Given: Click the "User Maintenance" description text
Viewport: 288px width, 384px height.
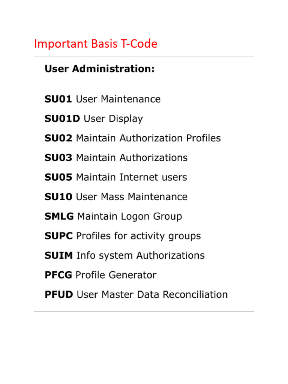Looking at the screenshot, I should coord(118,99).
